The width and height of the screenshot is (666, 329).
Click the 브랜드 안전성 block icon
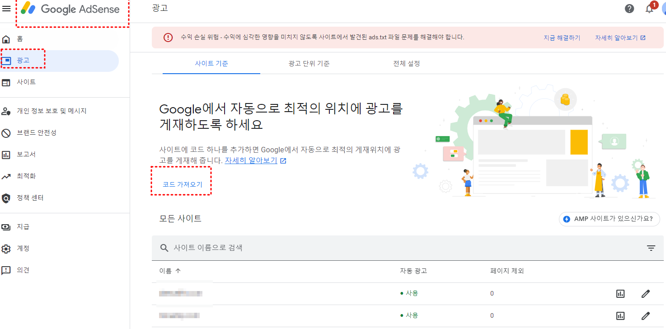click(6, 133)
